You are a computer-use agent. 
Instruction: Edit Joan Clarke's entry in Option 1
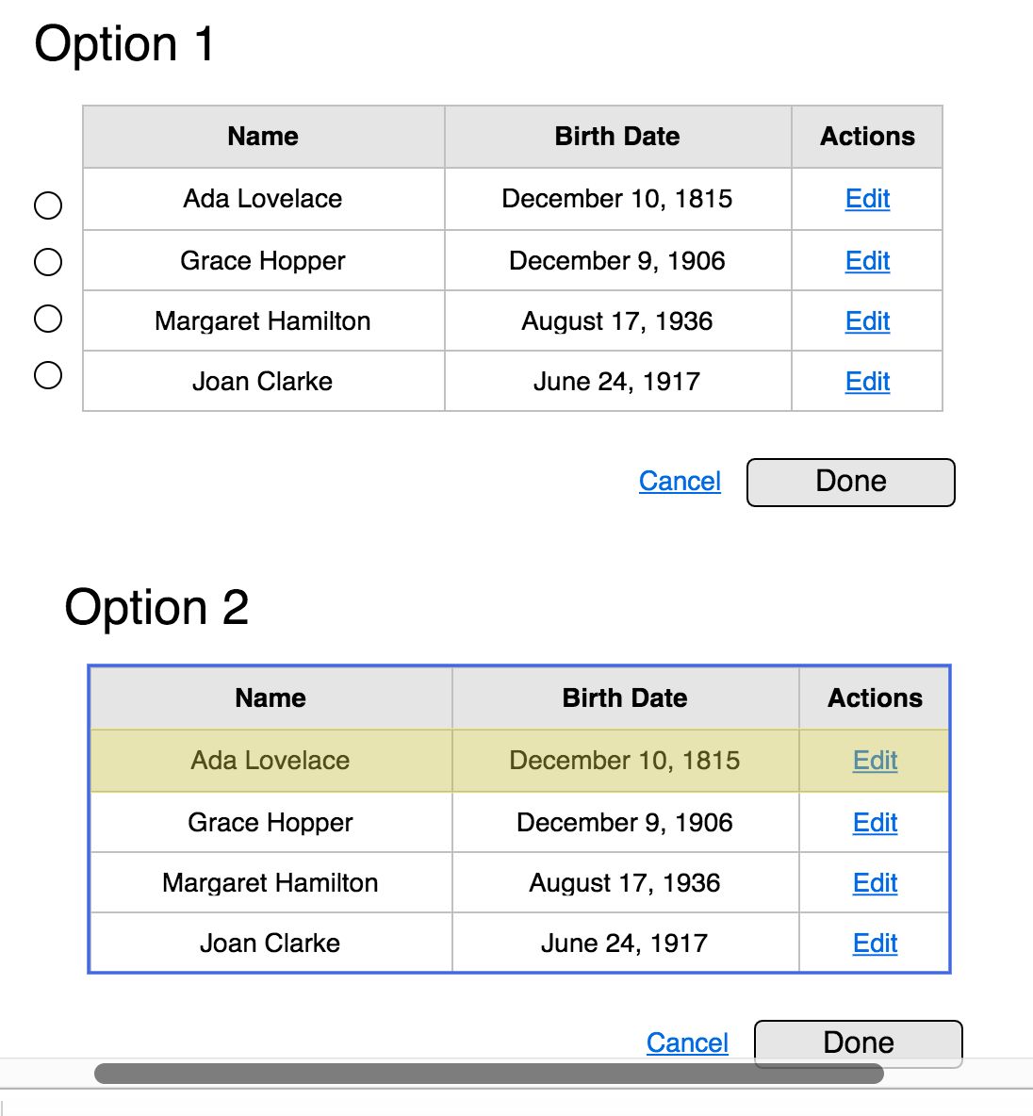tap(867, 382)
